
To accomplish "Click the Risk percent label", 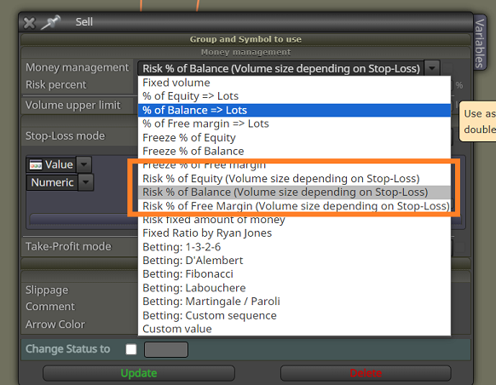I will tap(56, 84).
